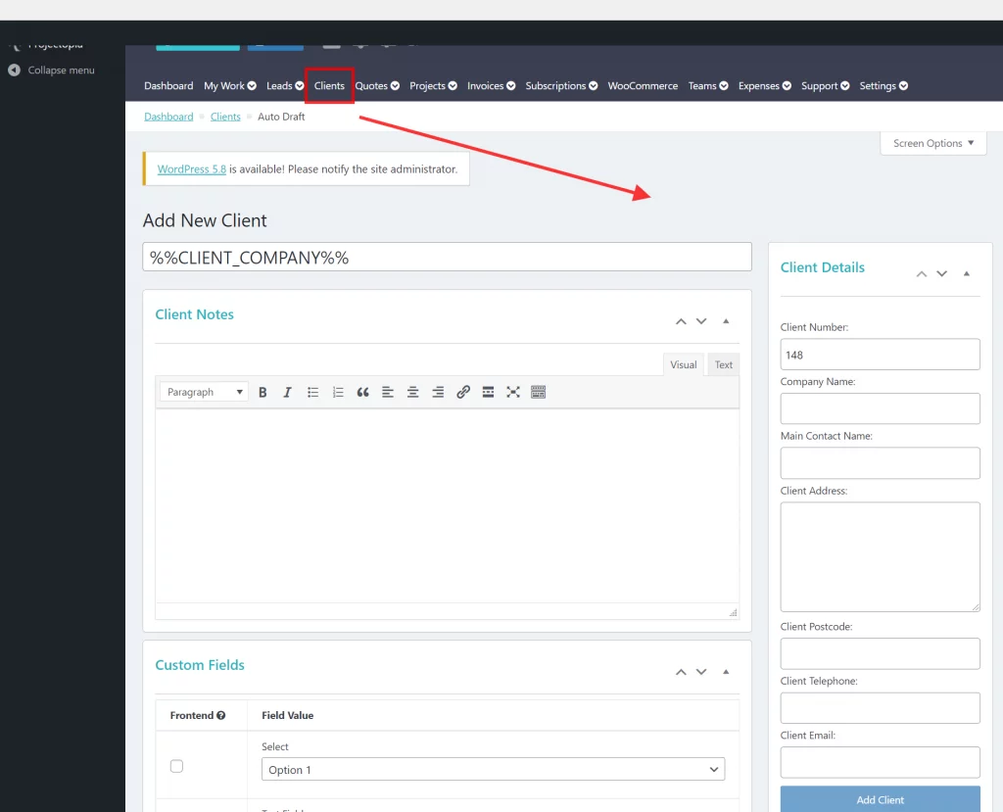Viewport: 1003px width, 812px height.
Task: Click inside the Client Notes editor area
Action: click(447, 505)
